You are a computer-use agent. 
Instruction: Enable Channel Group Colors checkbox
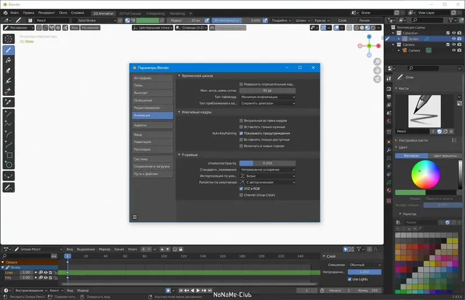coord(241,195)
